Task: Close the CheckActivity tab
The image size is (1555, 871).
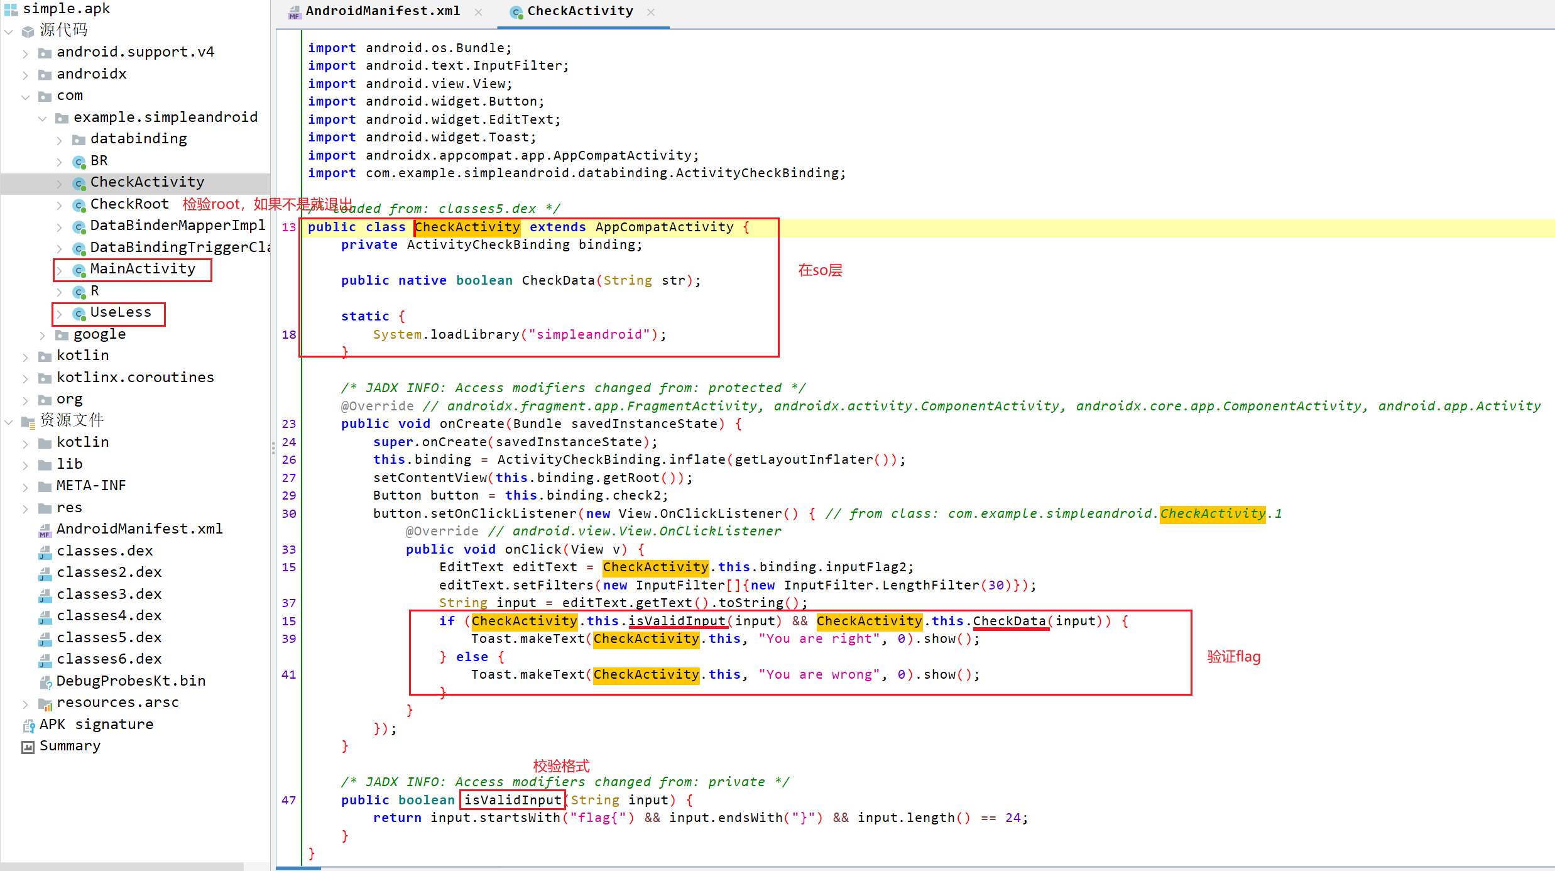Action: pos(651,12)
